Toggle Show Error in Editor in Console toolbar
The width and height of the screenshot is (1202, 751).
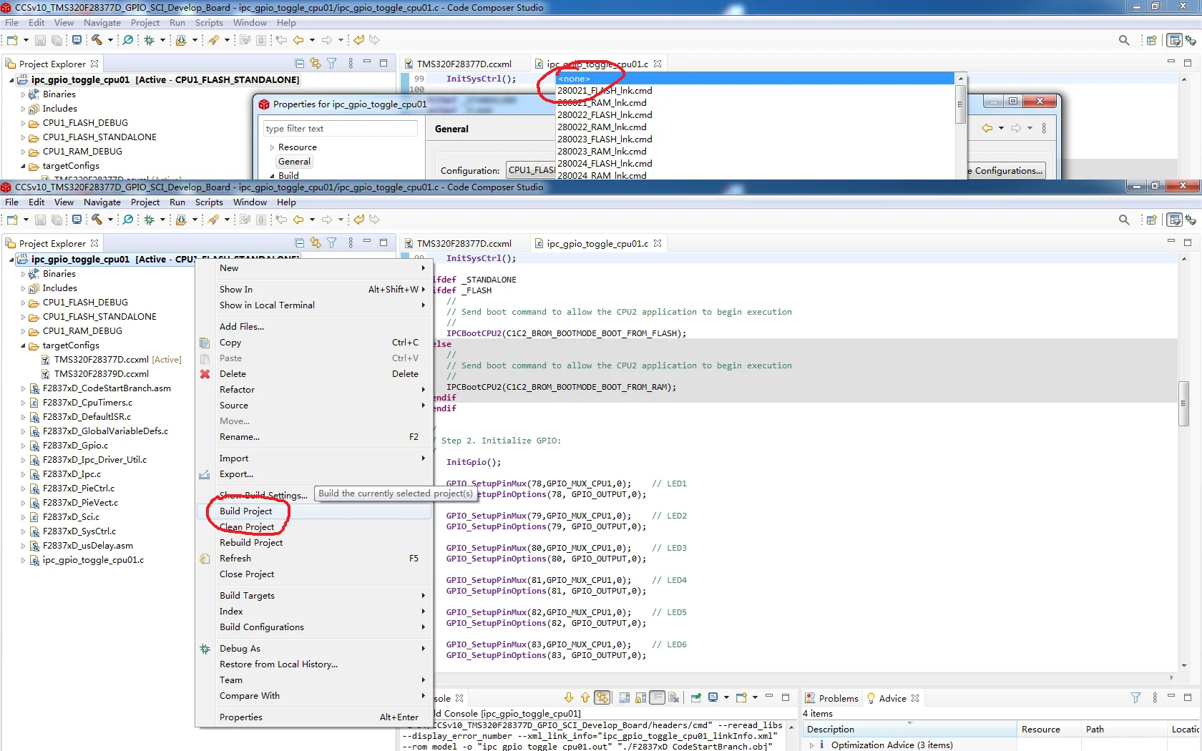(602, 698)
